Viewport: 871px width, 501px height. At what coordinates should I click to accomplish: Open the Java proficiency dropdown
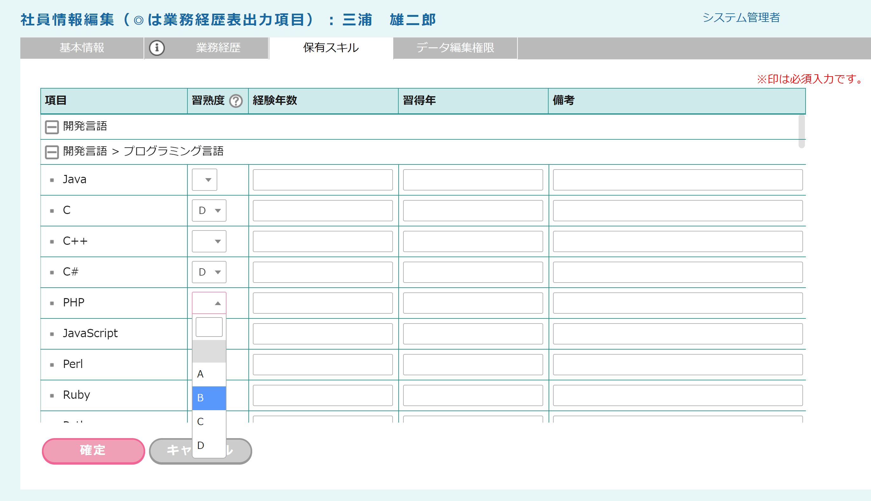[x=205, y=180]
